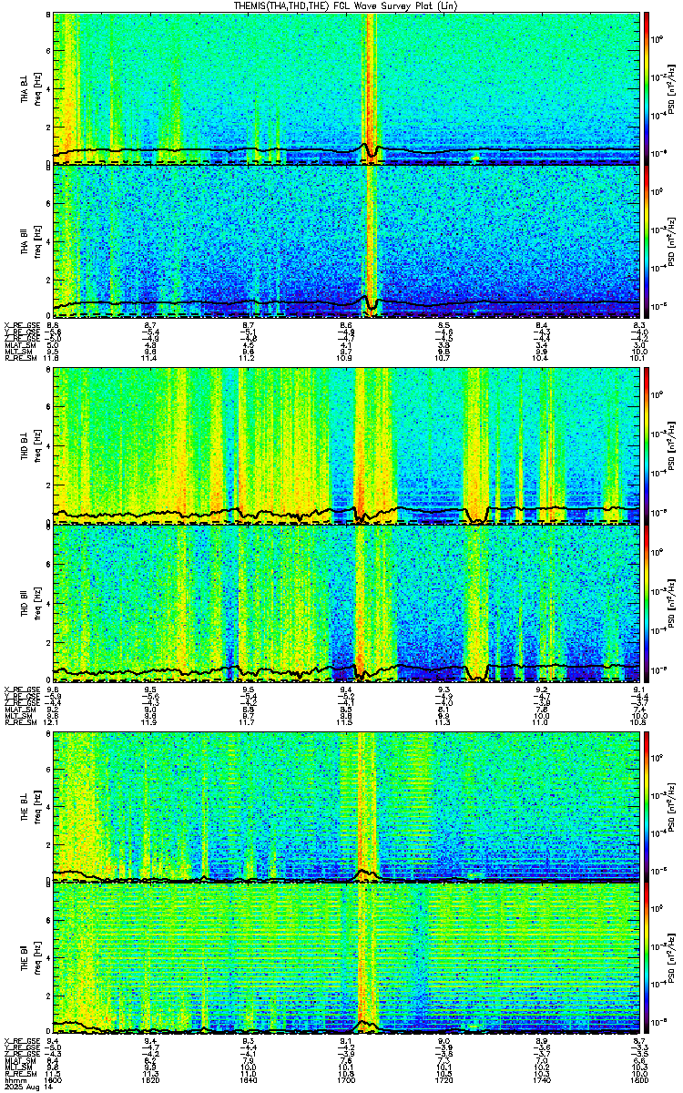
Task: Click the PSD color bar beside THA B⊥
Action: tap(647, 88)
